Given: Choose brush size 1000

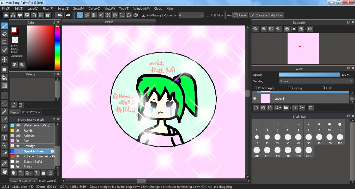Looking at the screenshot, I should pos(309,151).
